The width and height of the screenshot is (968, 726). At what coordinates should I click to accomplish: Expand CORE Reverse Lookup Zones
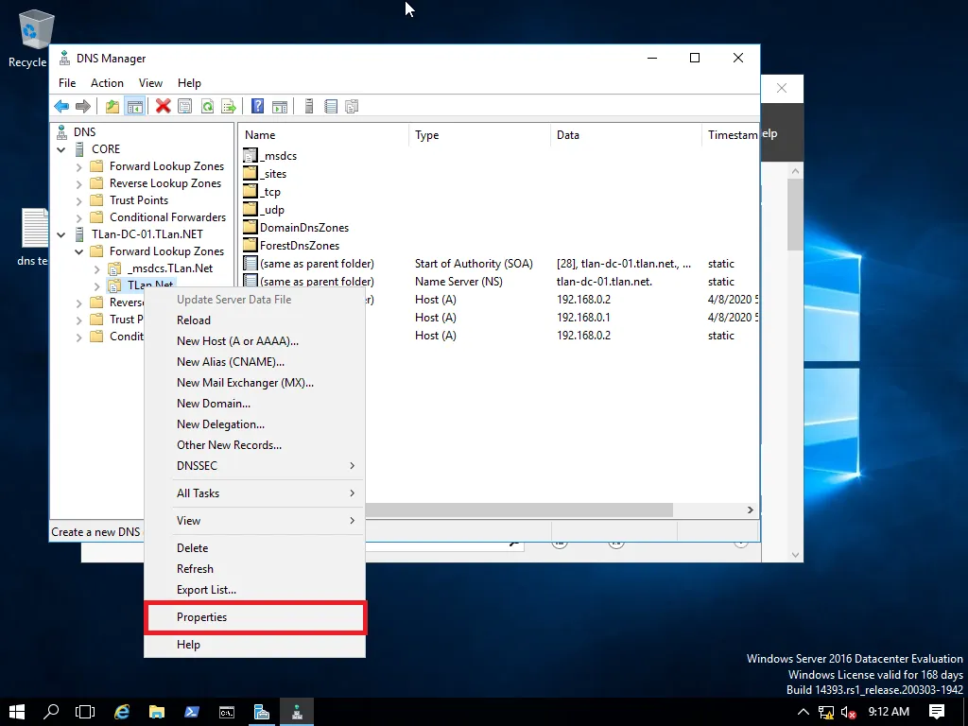(79, 184)
